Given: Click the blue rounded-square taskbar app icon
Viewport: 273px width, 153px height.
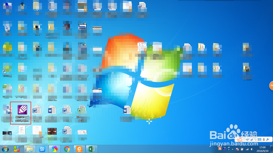Looking at the screenshot, I should (42, 149).
